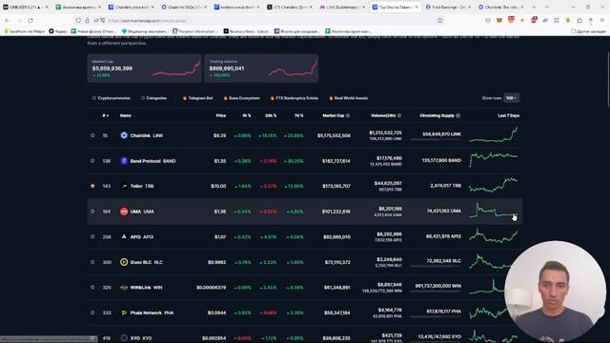Viewport: 610px width, 343px height.
Task: Toggle watchlist star for UMA
Action: (x=92, y=212)
